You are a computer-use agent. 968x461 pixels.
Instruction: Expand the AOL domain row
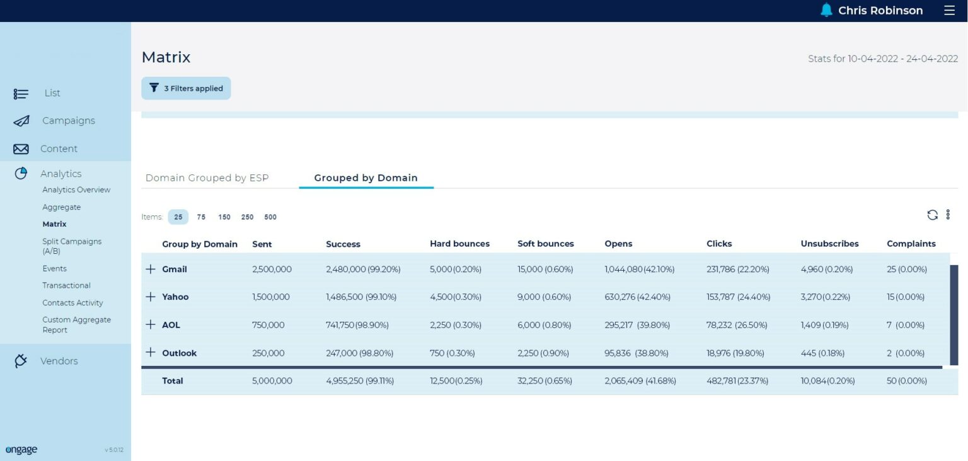(151, 325)
